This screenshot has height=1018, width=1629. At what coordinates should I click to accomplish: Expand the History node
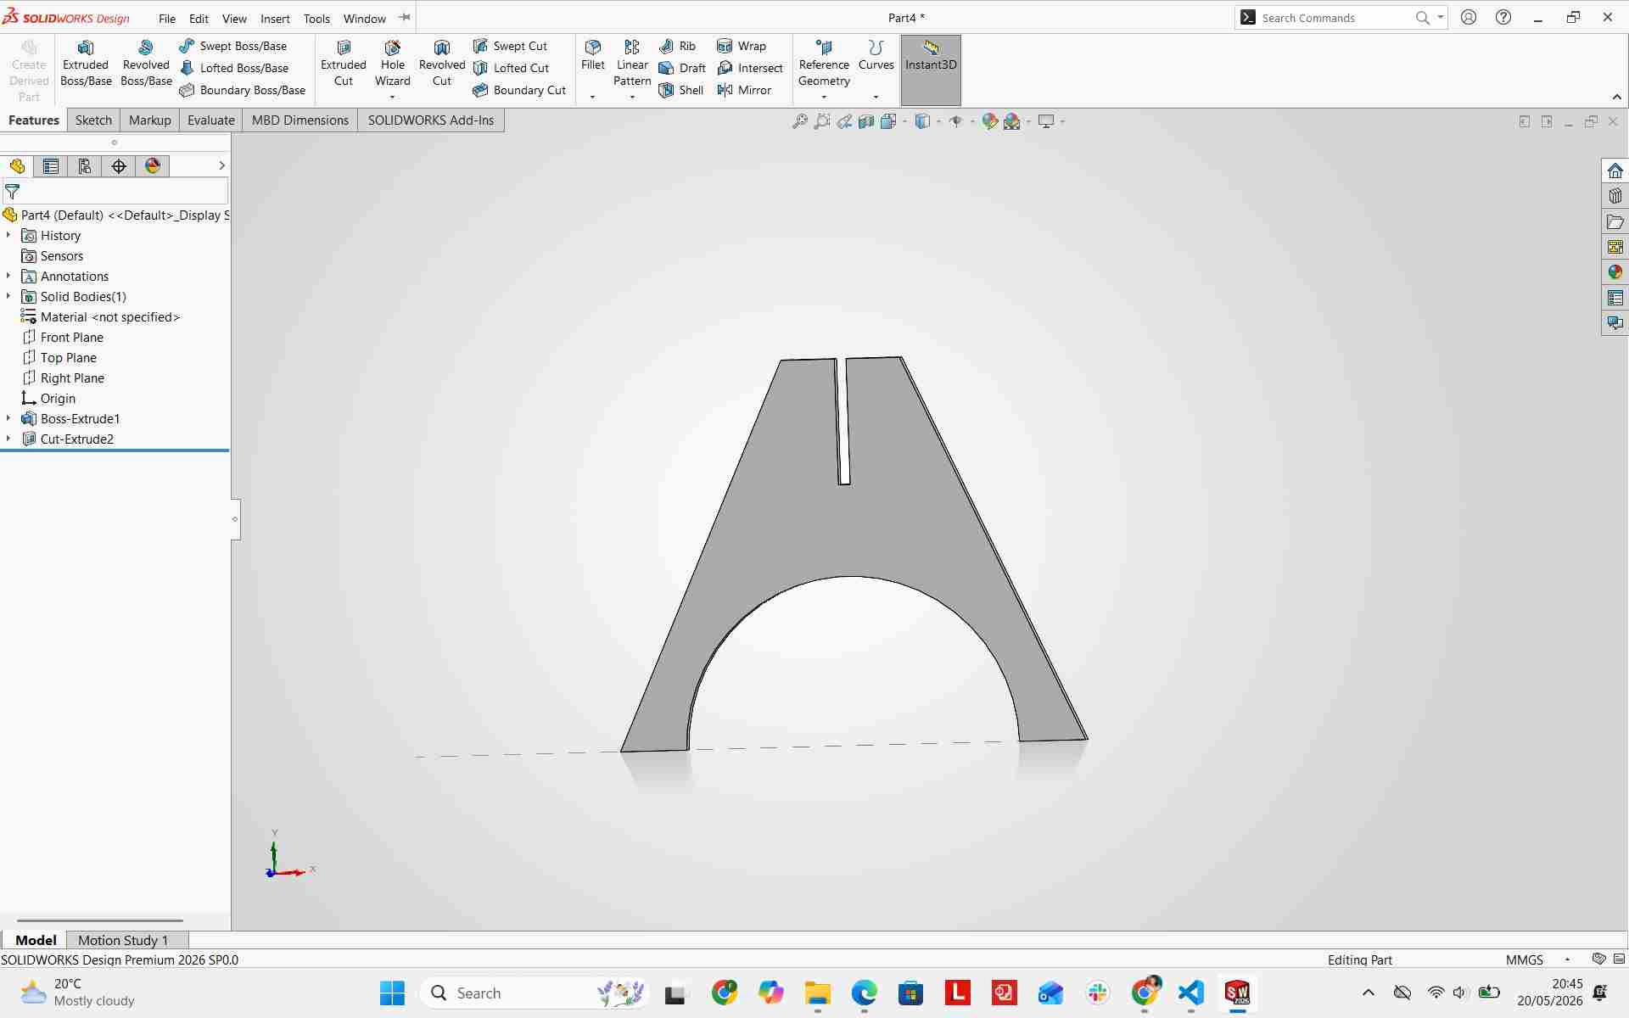8,235
